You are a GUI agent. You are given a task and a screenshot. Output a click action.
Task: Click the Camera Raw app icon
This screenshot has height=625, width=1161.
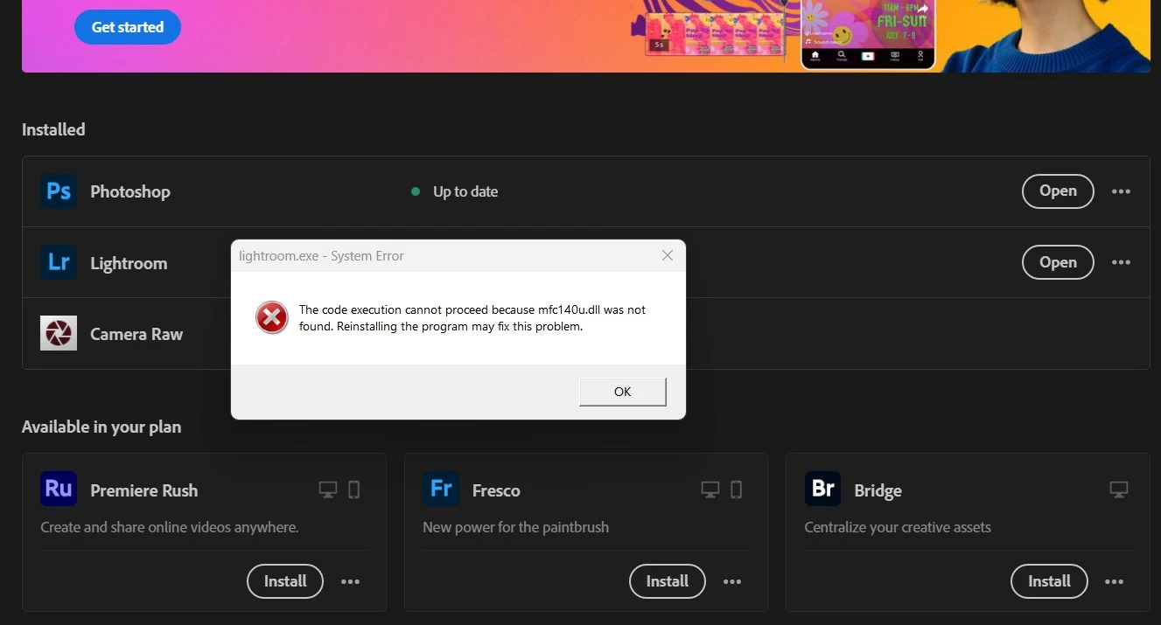(x=59, y=333)
